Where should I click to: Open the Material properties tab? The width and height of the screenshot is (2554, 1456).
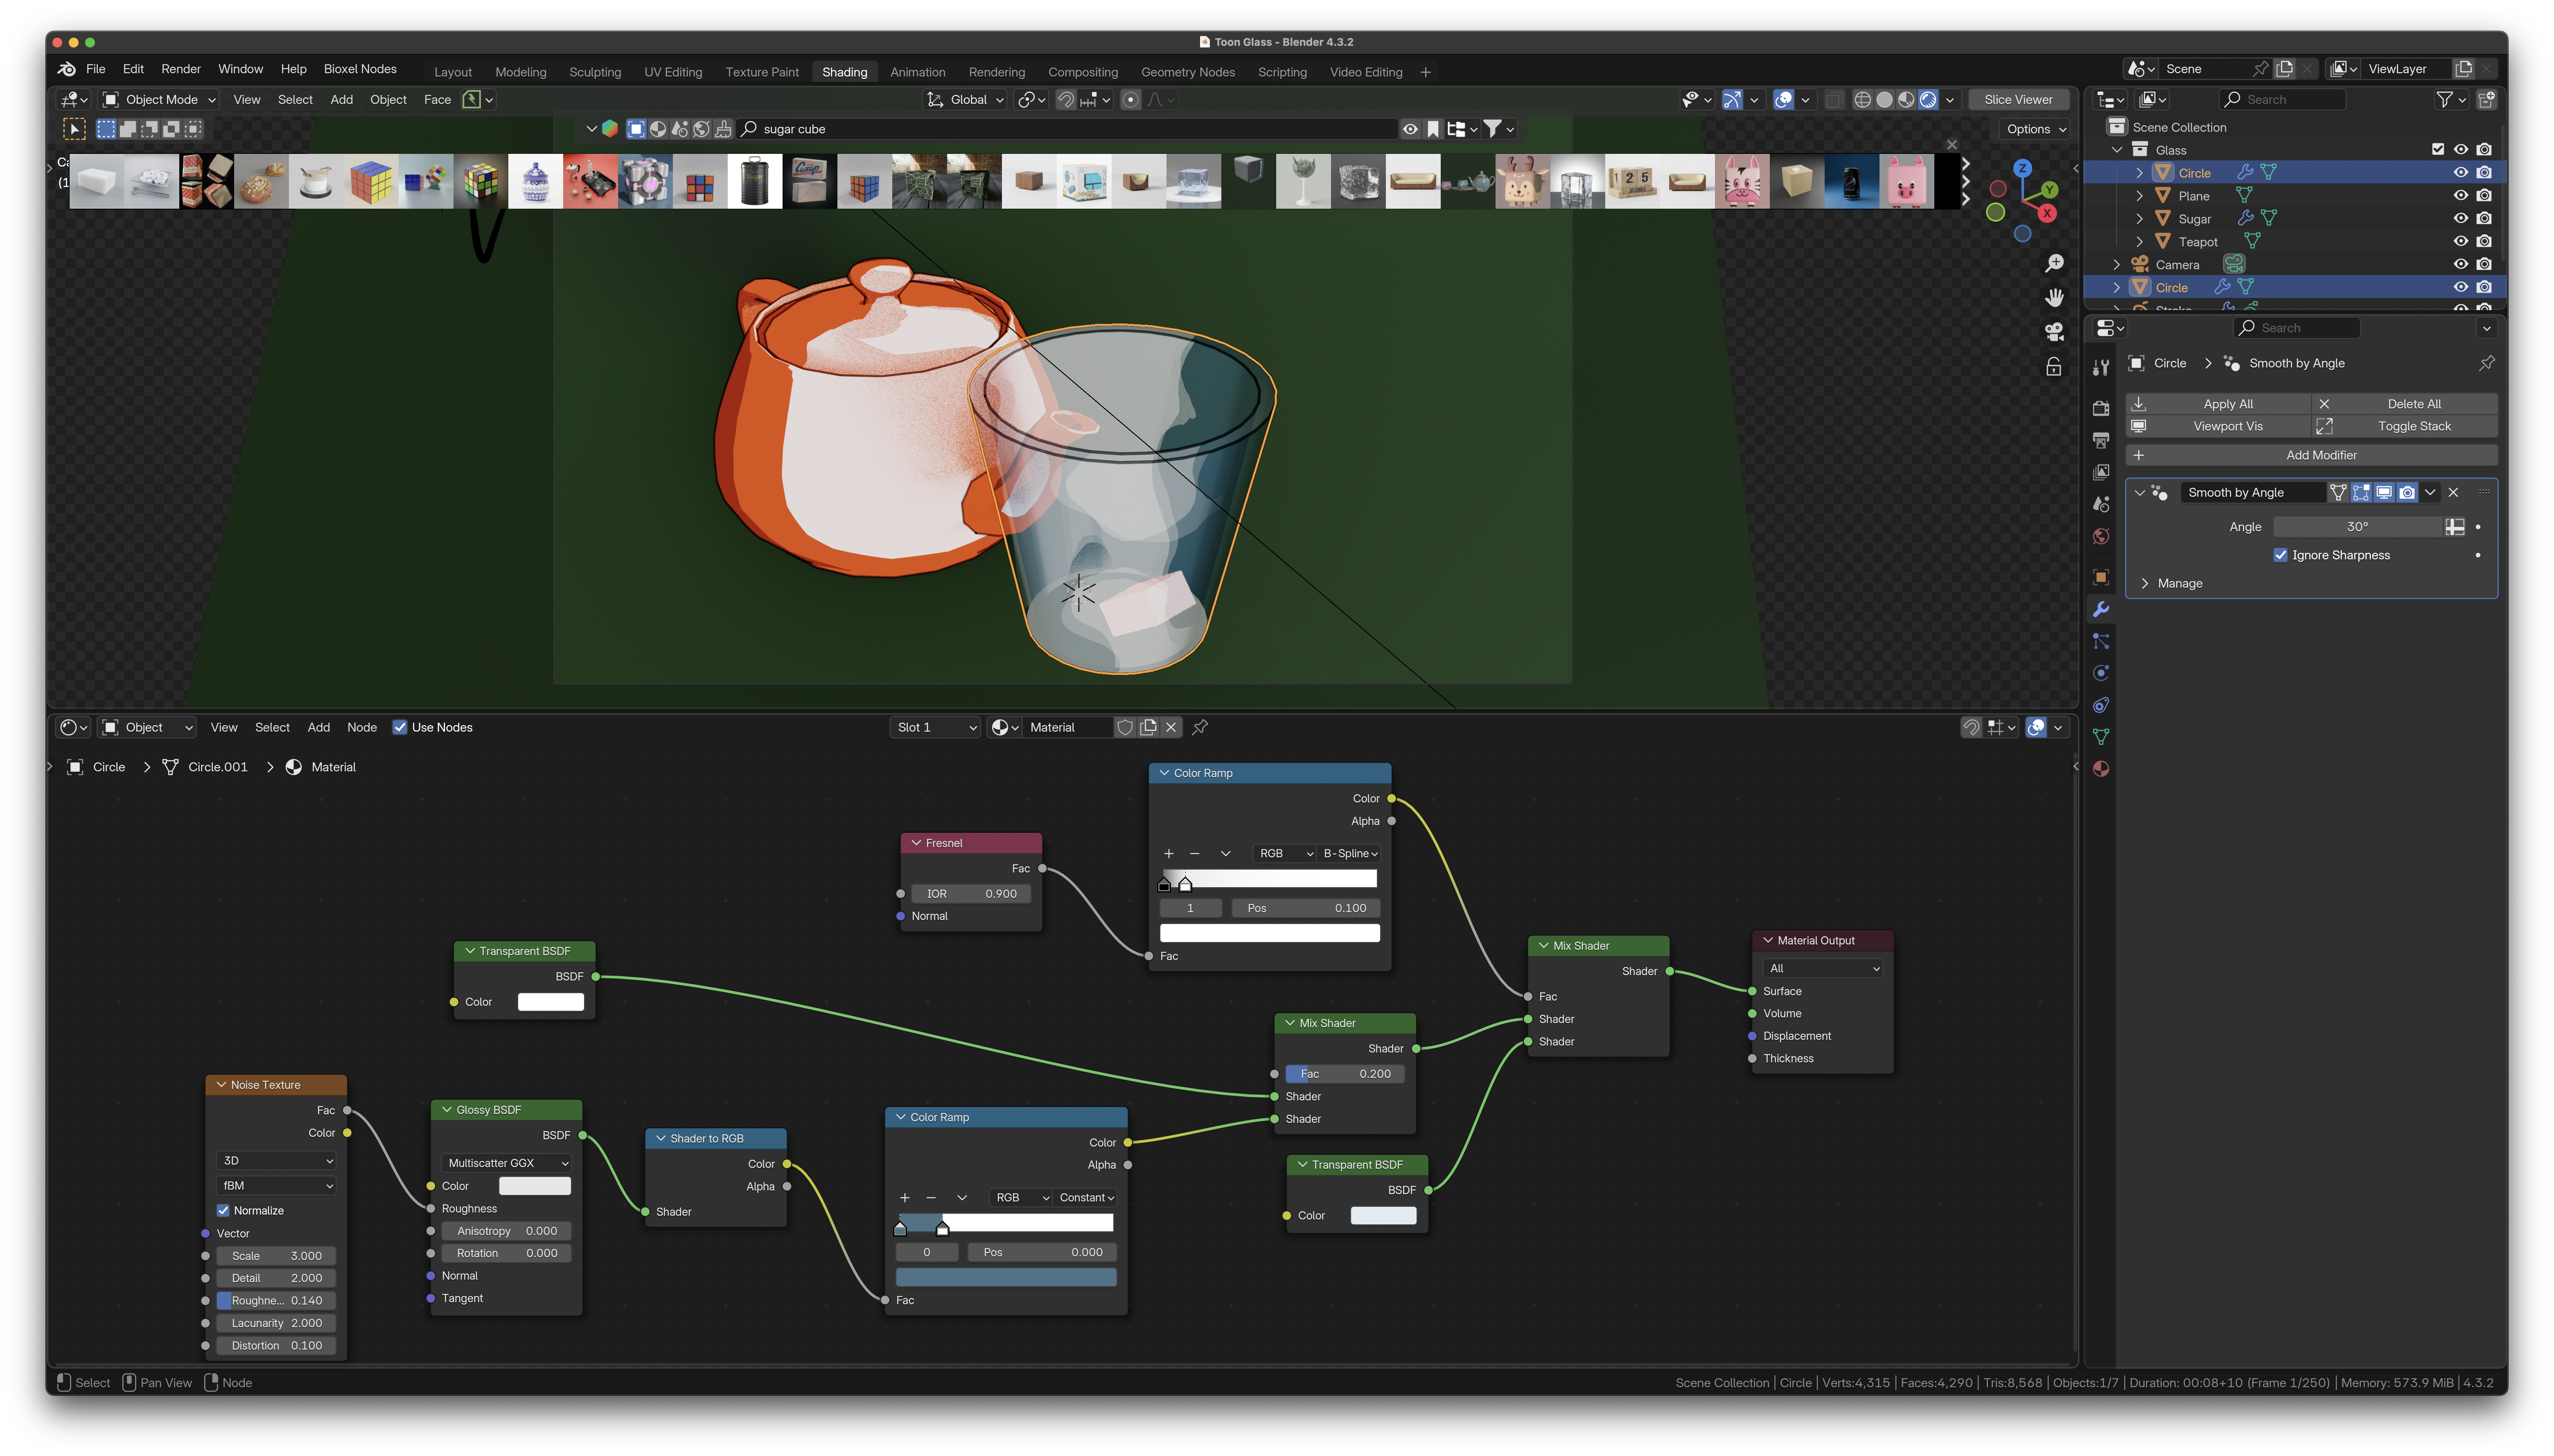pyautogui.click(x=2101, y=769)
